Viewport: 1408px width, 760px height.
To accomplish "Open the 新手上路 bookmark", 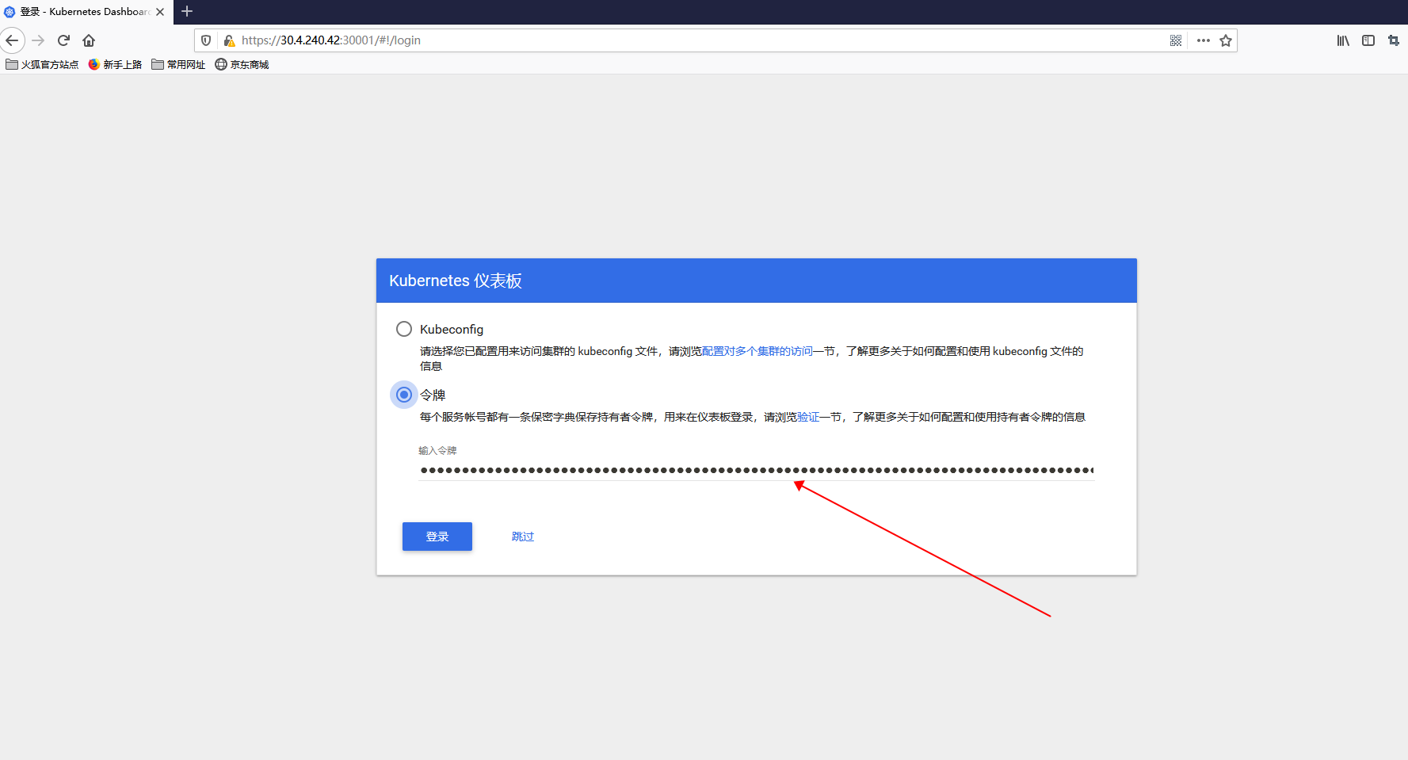I will pyautogui.click(x=115, y=65).
